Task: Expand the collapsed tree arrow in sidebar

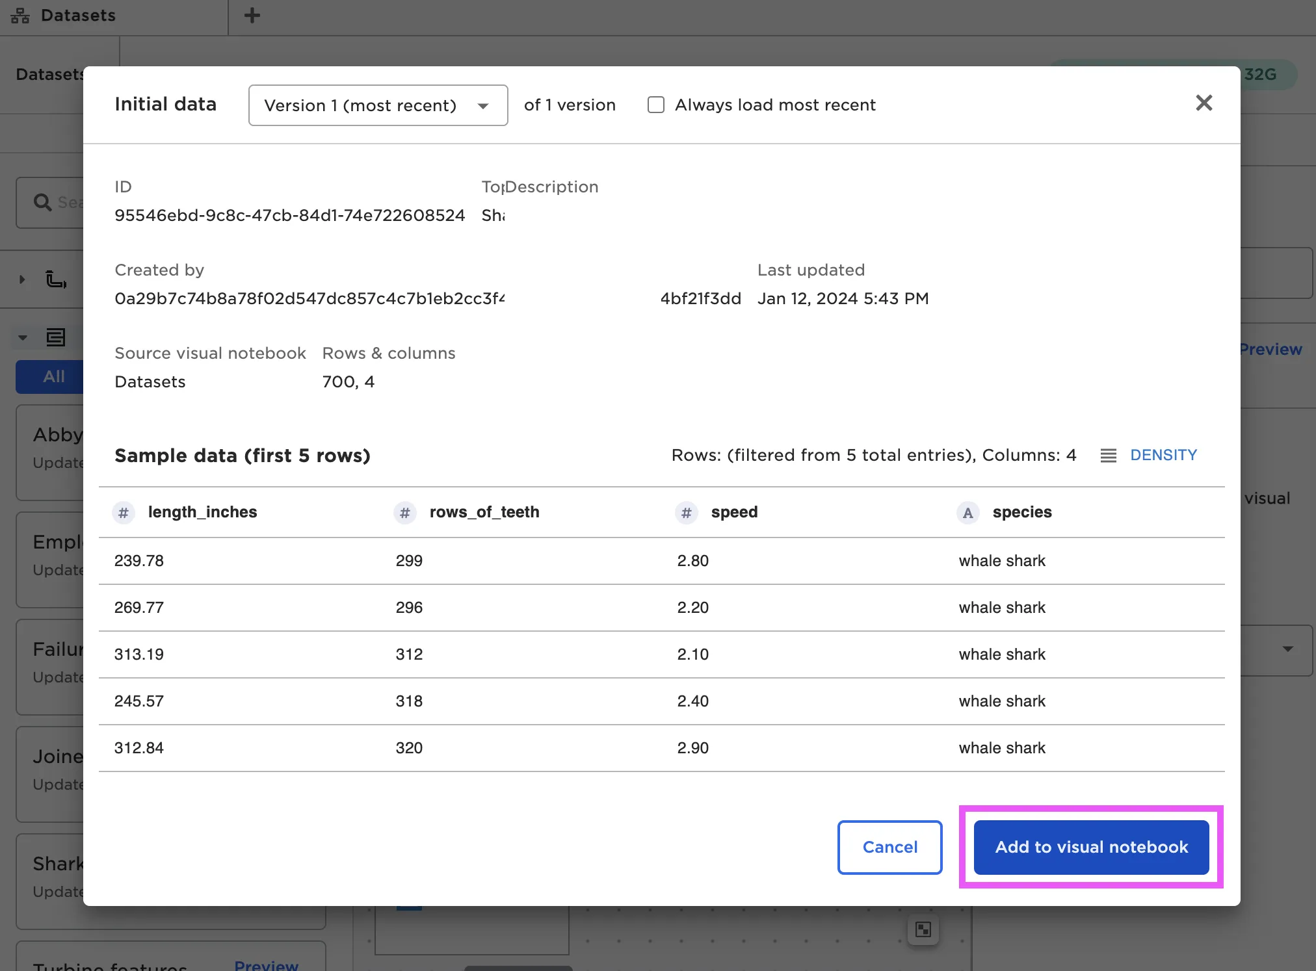Action: pos(22,279)
